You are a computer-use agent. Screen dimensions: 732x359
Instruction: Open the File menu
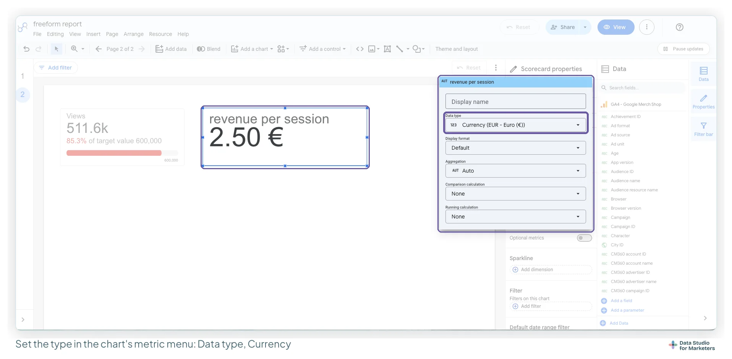[x=37, y=34]
